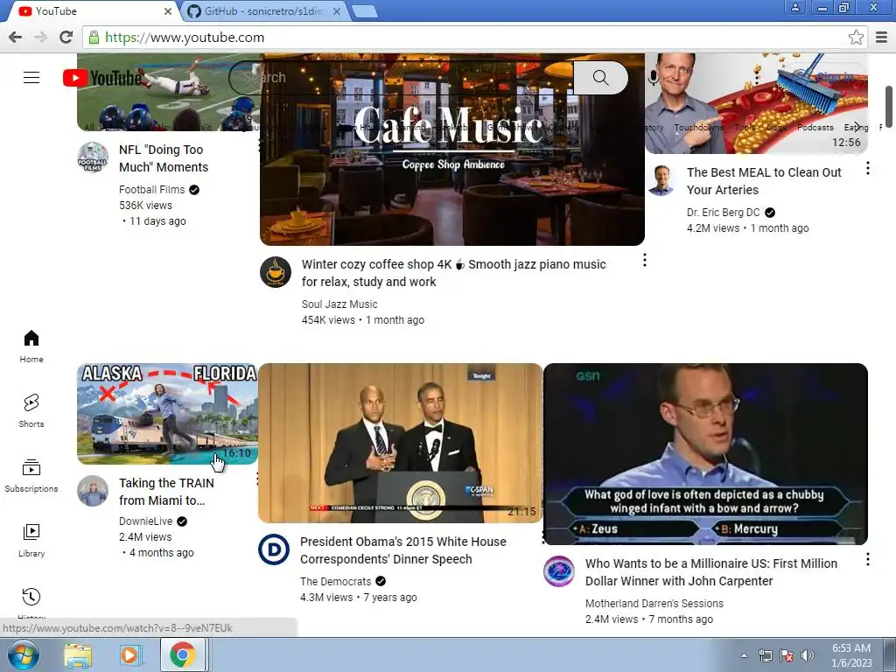Activate the voice search microphone
The width and height of the screenshot is (896, 672).
click(653, 78)
